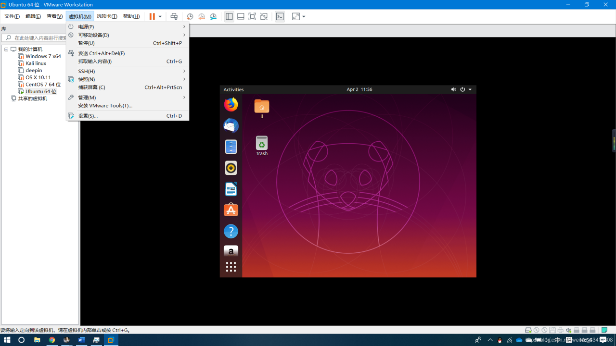This screenshot has height=346, width=616.
Task: Click the Ubuntu power icon in top bar
Action: coord(462,89)
